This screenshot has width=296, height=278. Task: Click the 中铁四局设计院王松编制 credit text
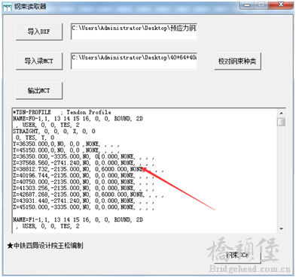(x=45, y=246)
